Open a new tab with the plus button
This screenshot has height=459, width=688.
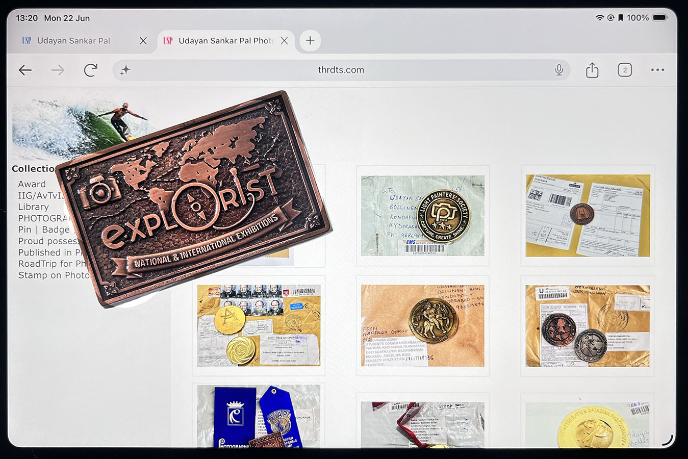(310, 40)
